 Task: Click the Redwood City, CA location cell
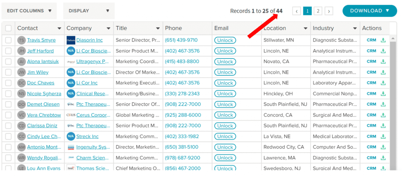tap(284, 147)
